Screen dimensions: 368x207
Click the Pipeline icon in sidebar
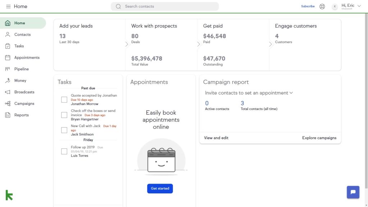[x=8, y=69]
